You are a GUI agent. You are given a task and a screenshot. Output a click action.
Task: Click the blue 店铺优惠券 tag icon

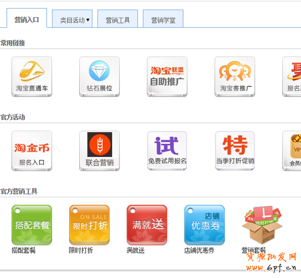click(x=204, y=225)
